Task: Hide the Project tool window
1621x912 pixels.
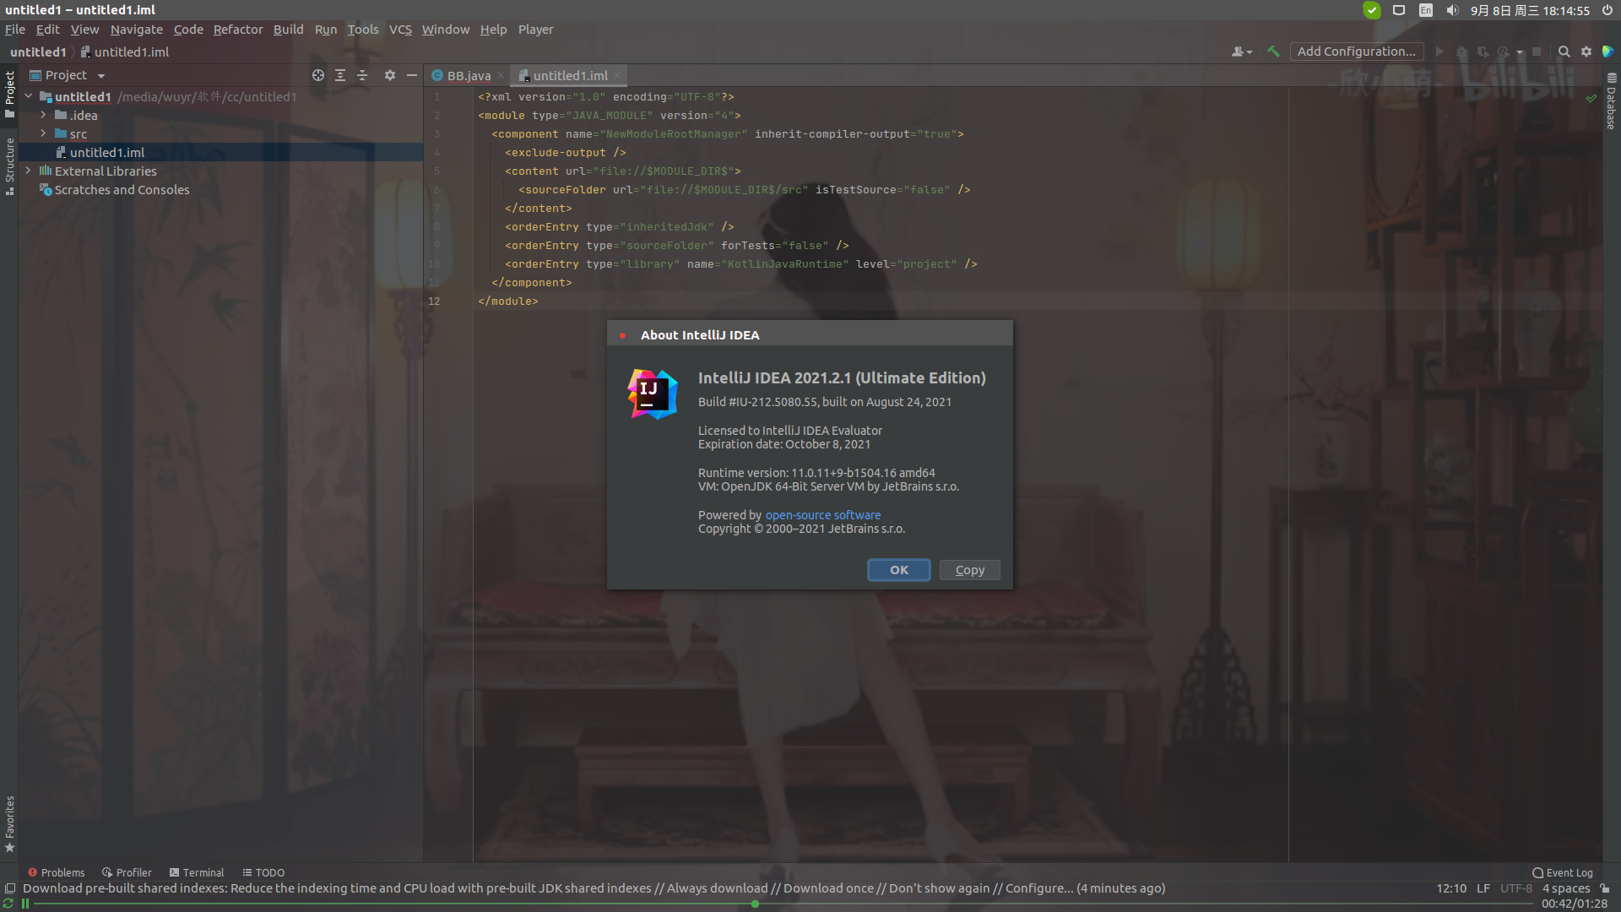Action: 412,75
